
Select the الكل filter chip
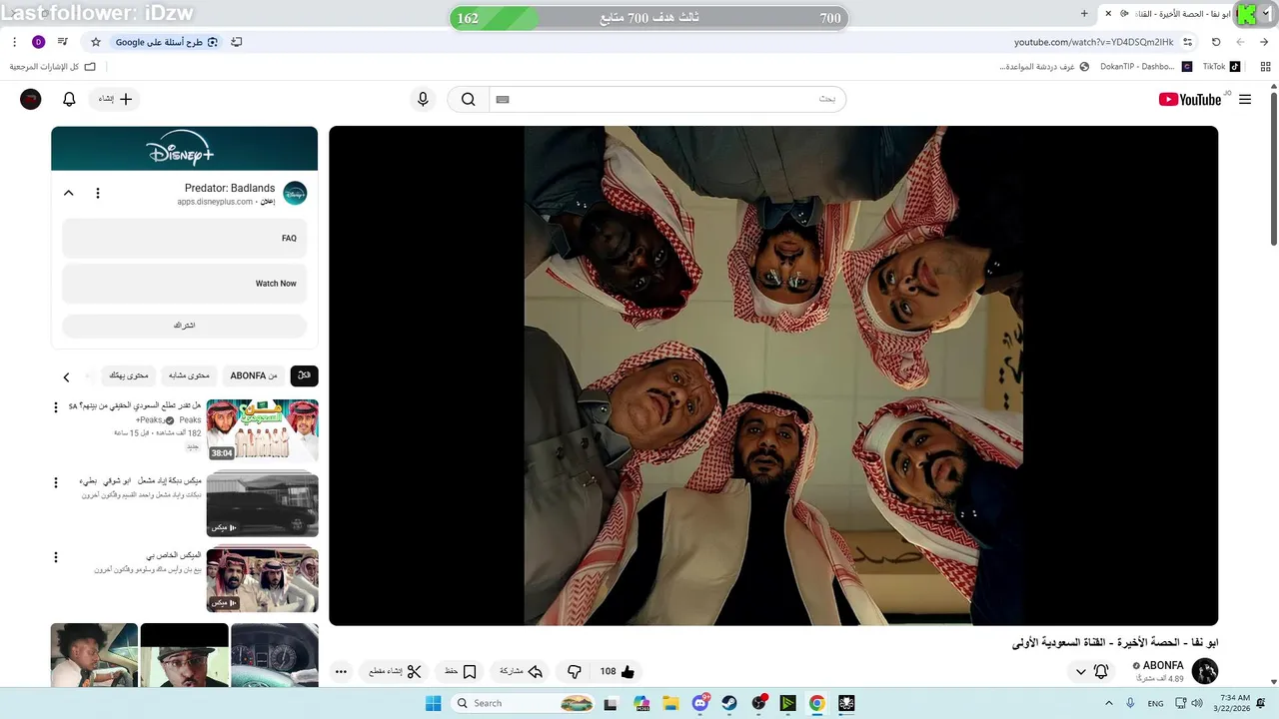tap(304, 375)
